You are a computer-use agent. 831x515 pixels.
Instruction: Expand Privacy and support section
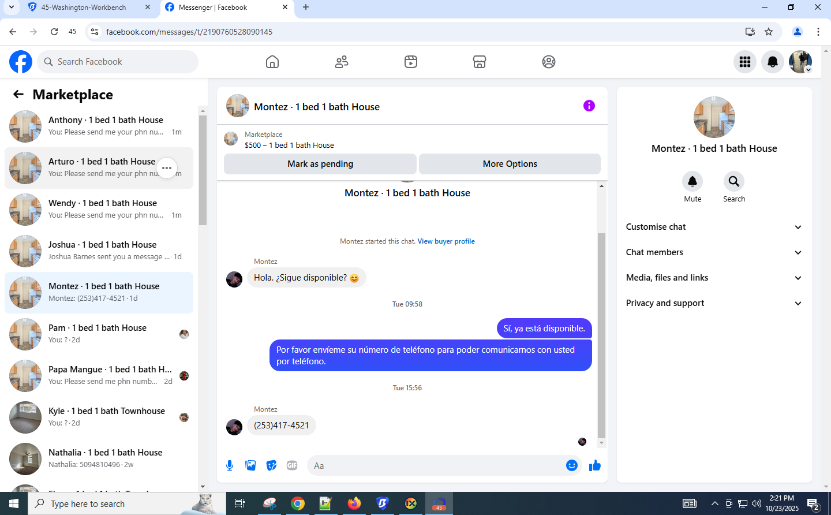714,303
